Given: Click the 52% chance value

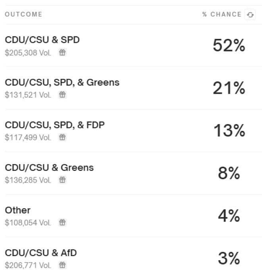Looking at the screenshot, I should click(x=229, y=46).
